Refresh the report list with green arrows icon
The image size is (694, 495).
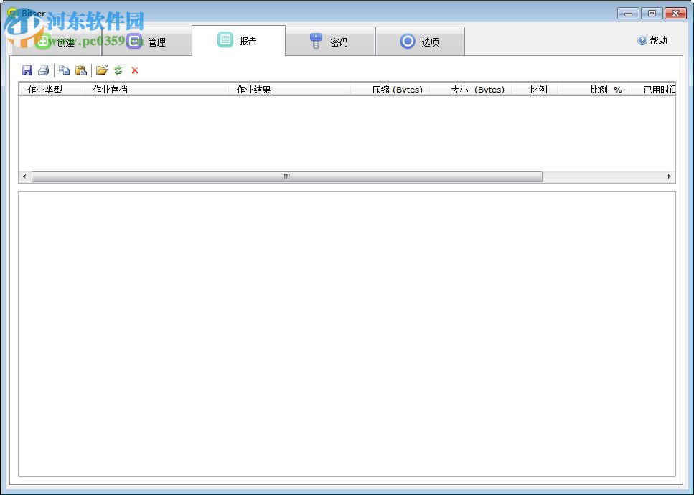pos(118,70)
